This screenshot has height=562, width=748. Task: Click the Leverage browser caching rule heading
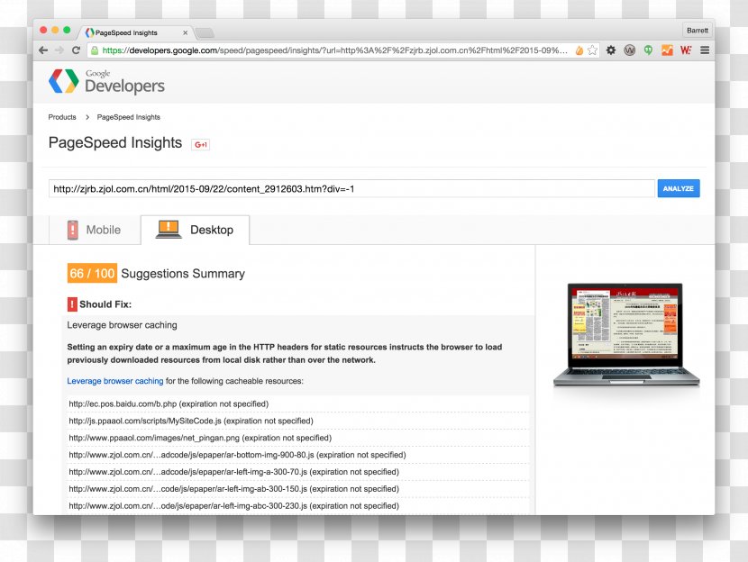pos(123,325)
